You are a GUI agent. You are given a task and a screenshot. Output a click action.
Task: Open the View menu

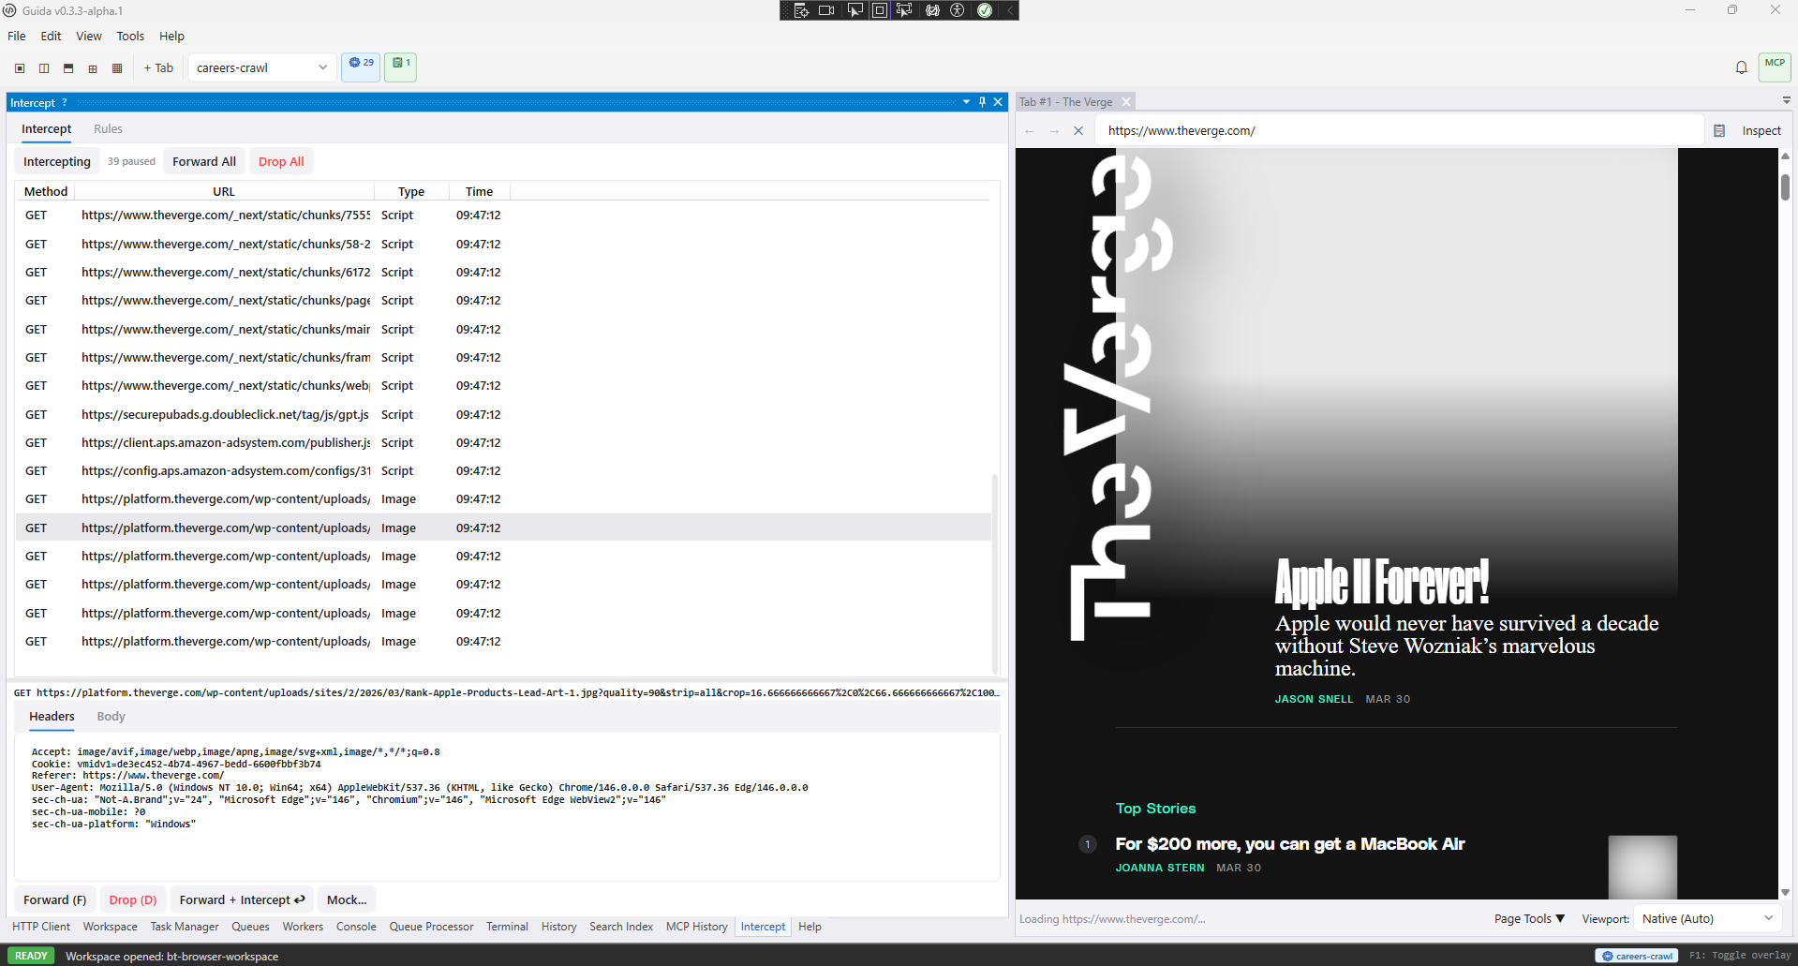pos(89,36)
